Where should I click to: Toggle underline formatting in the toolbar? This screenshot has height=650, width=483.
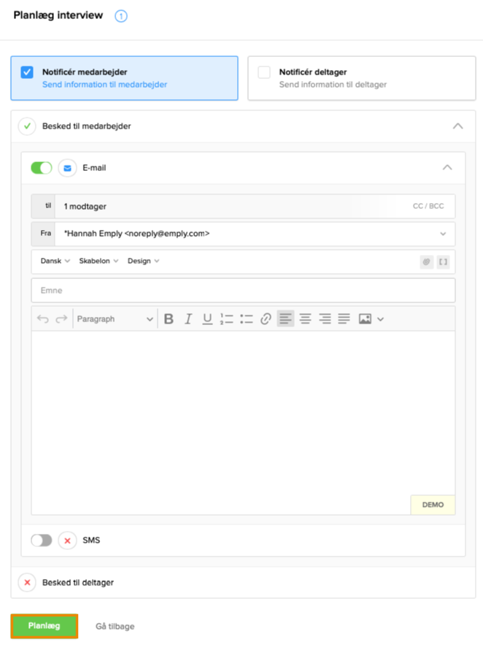coord(207,319)
